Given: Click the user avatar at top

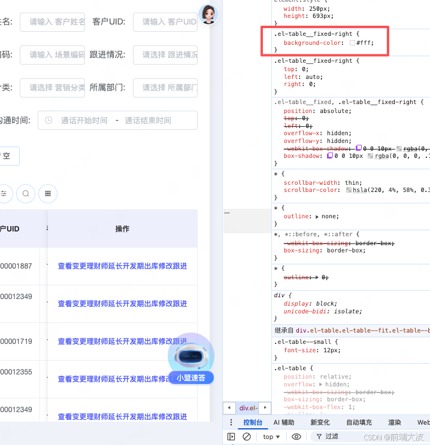Looking at the screenshot, I should pyautogui.click(x=208, y=14).
